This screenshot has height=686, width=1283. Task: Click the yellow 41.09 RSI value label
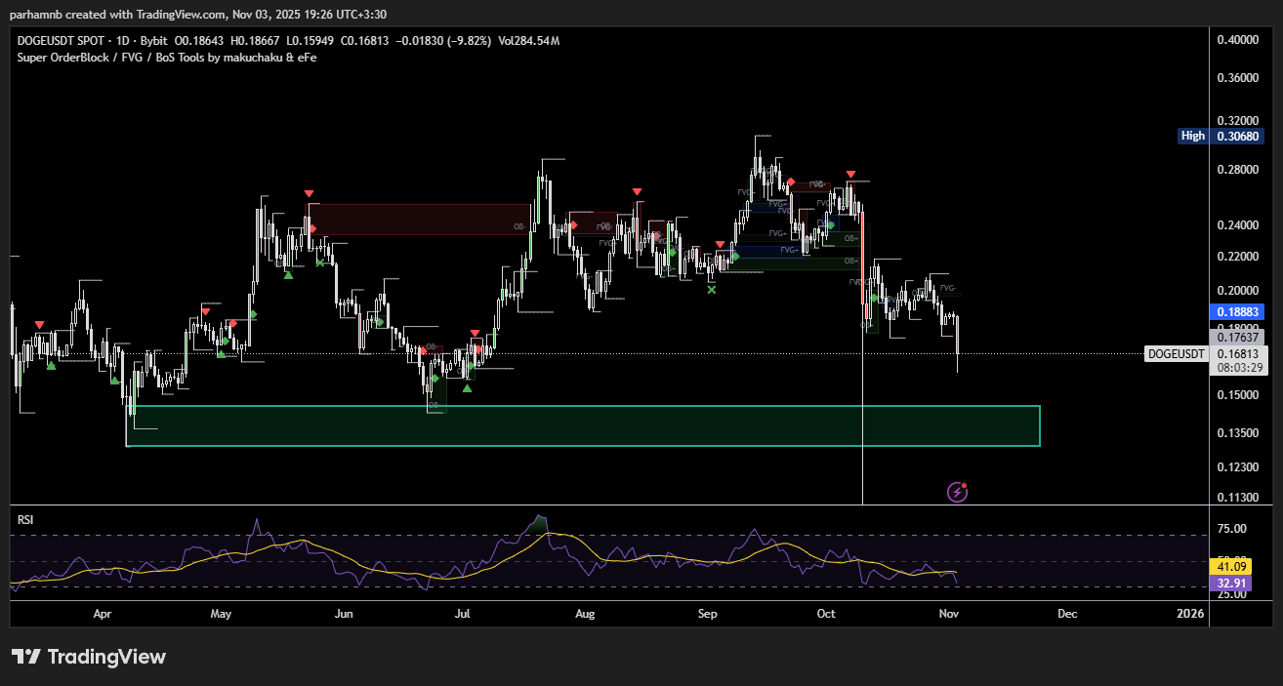coord(1229,566)
